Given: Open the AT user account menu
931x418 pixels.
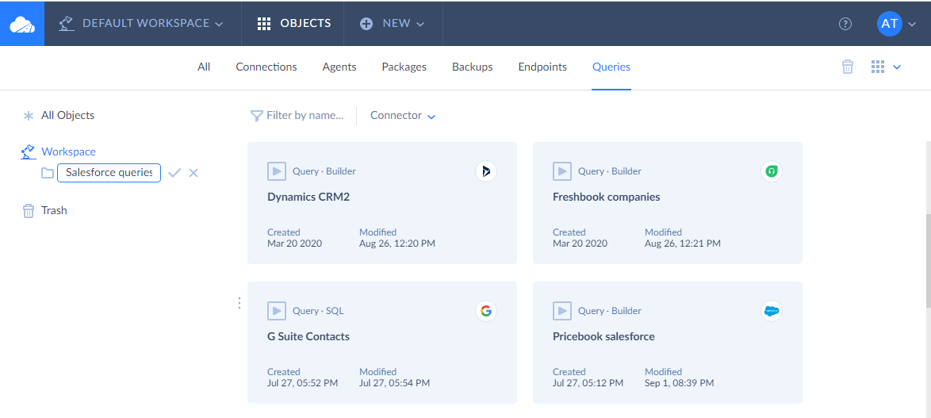Looking at the screenshot, I should [x=897, y=24].
